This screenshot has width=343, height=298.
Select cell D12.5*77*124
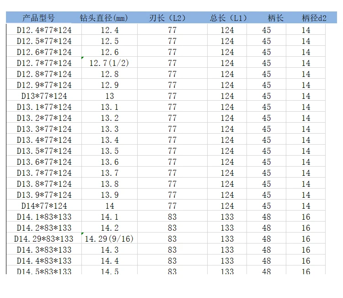click(44, 41)
